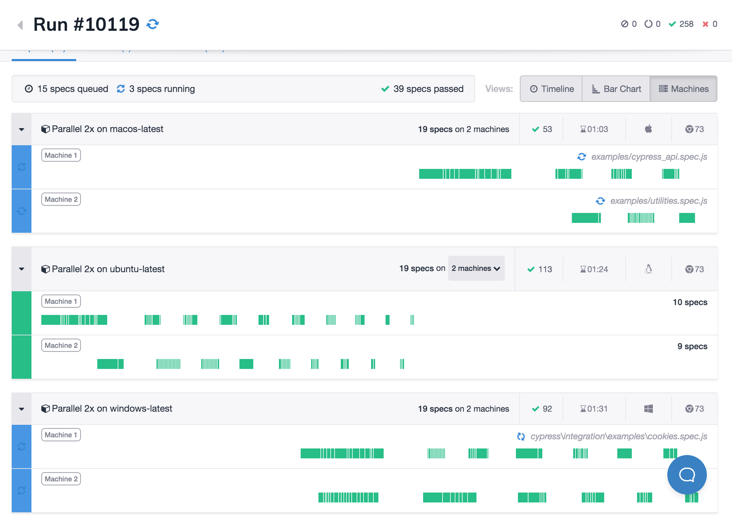
Task: Click the Linux penguin icon in ubuntu row
Action: click(648, 269)
